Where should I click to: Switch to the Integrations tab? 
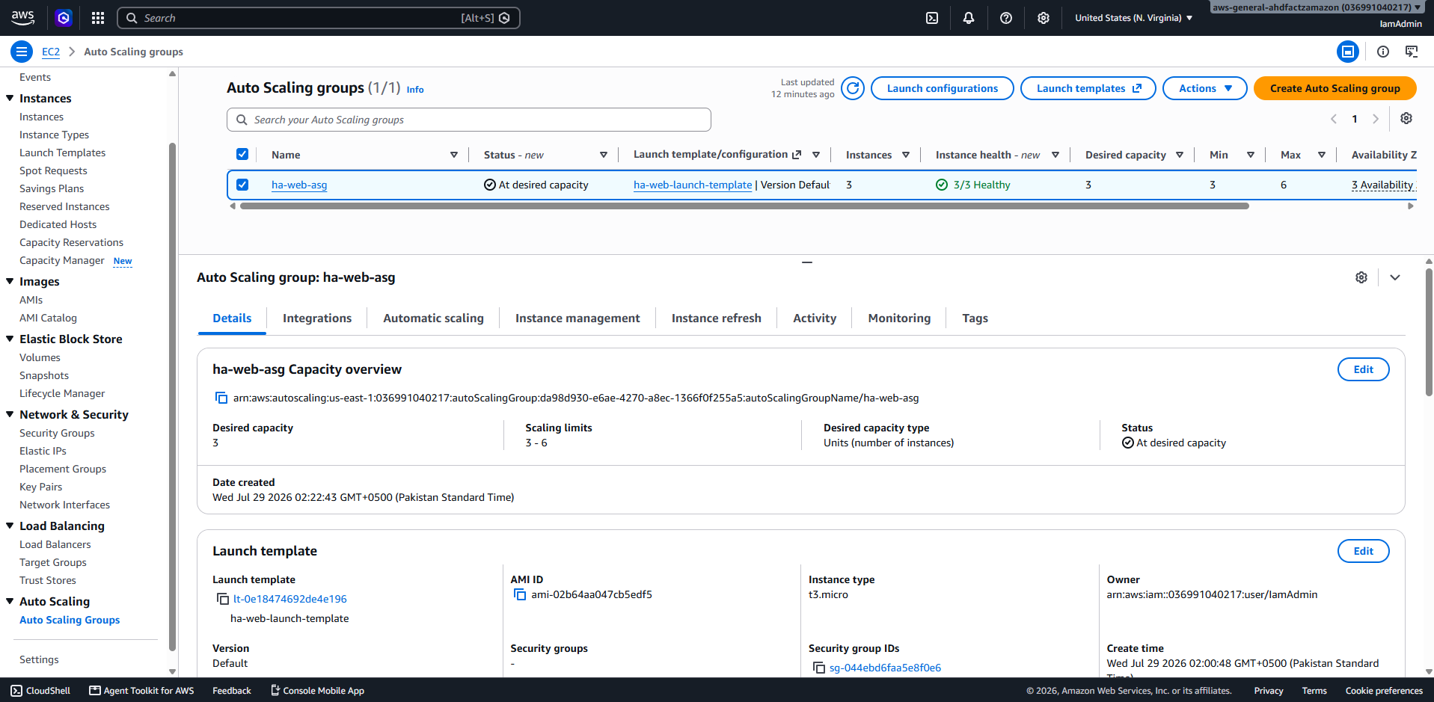pyautogui.click(x=317, y=318)
